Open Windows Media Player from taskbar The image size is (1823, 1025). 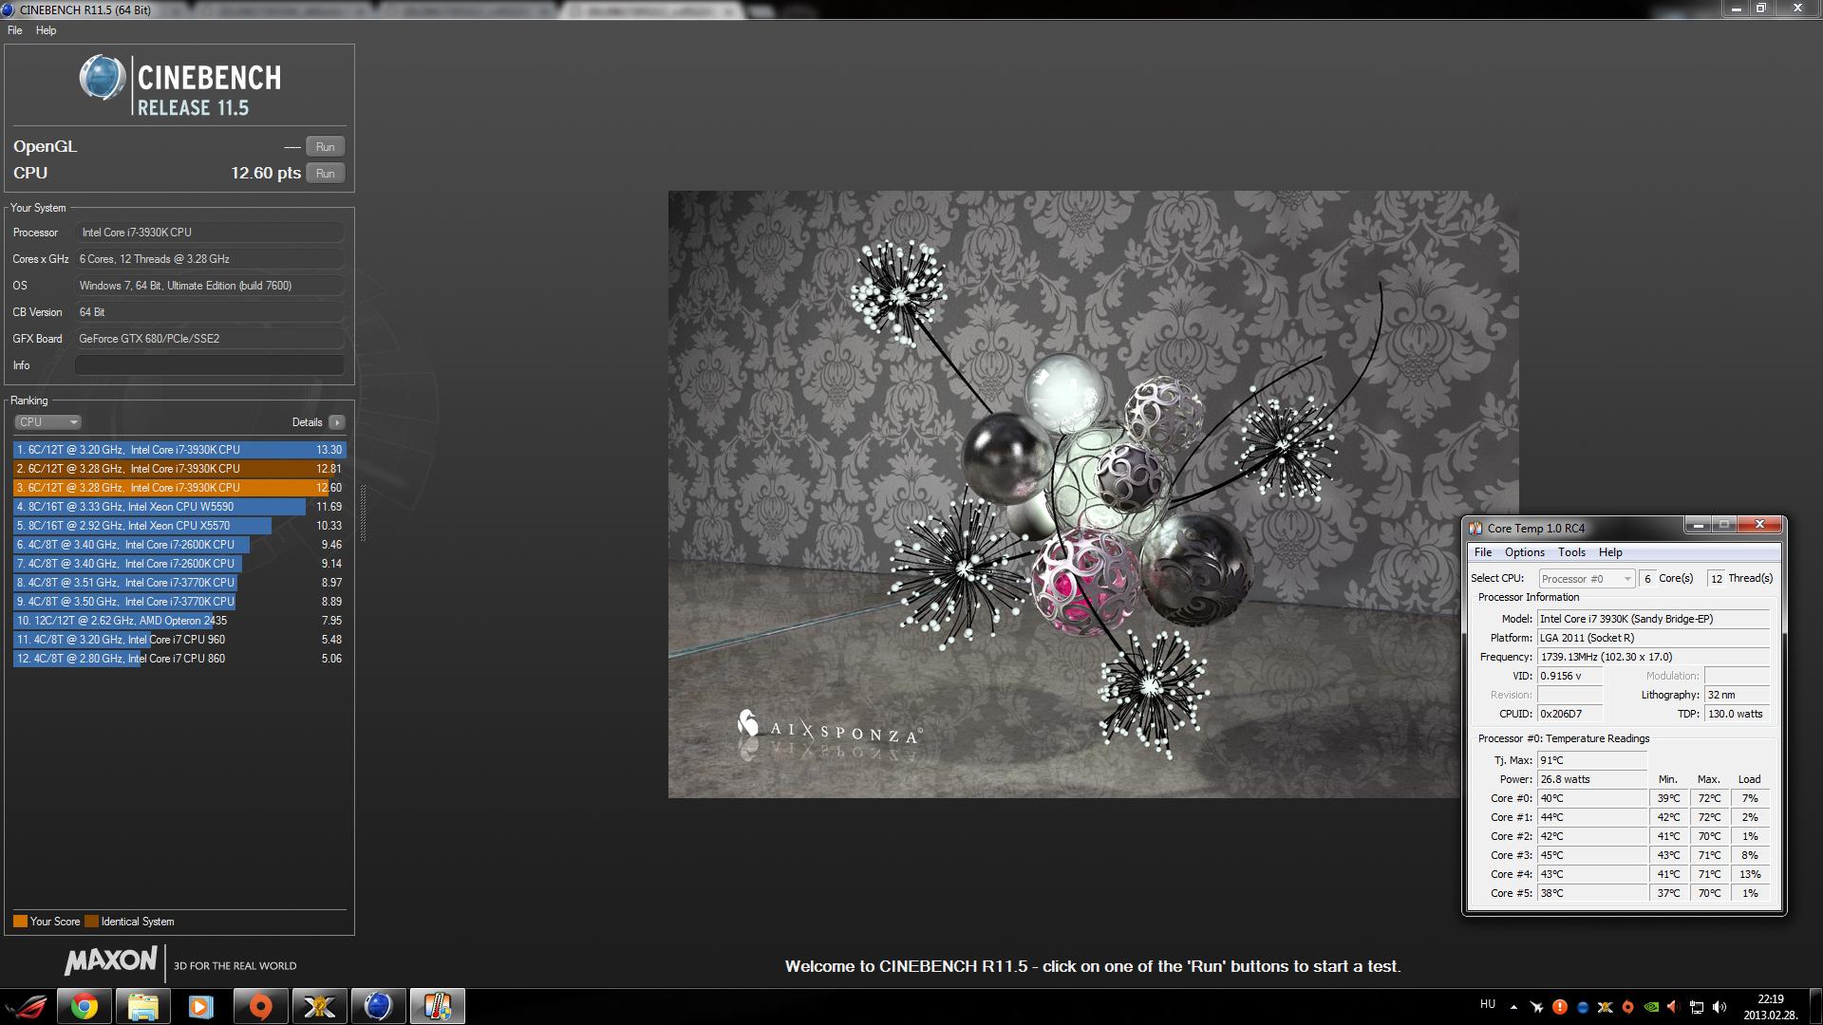(201, 1006)
